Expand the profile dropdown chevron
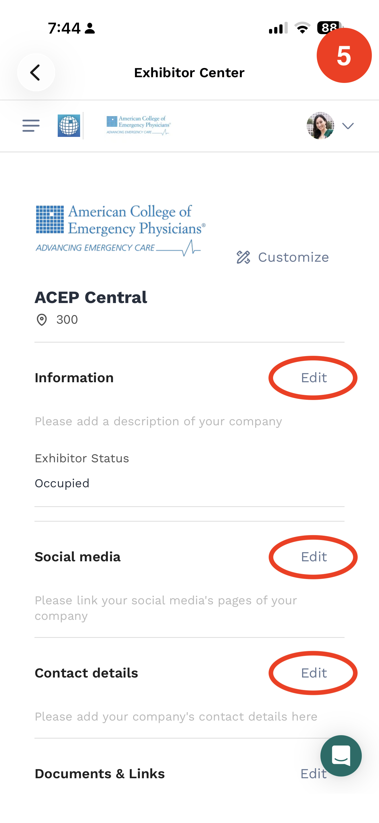The height and width of the screenshot is (823, 379). tap(348, 126)
